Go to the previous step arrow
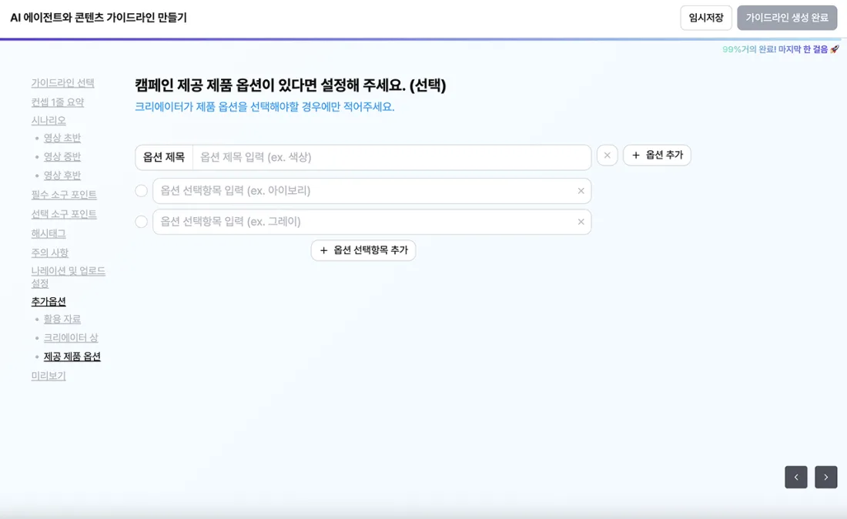This screenshot has width=847, height=519. point(795,477)
